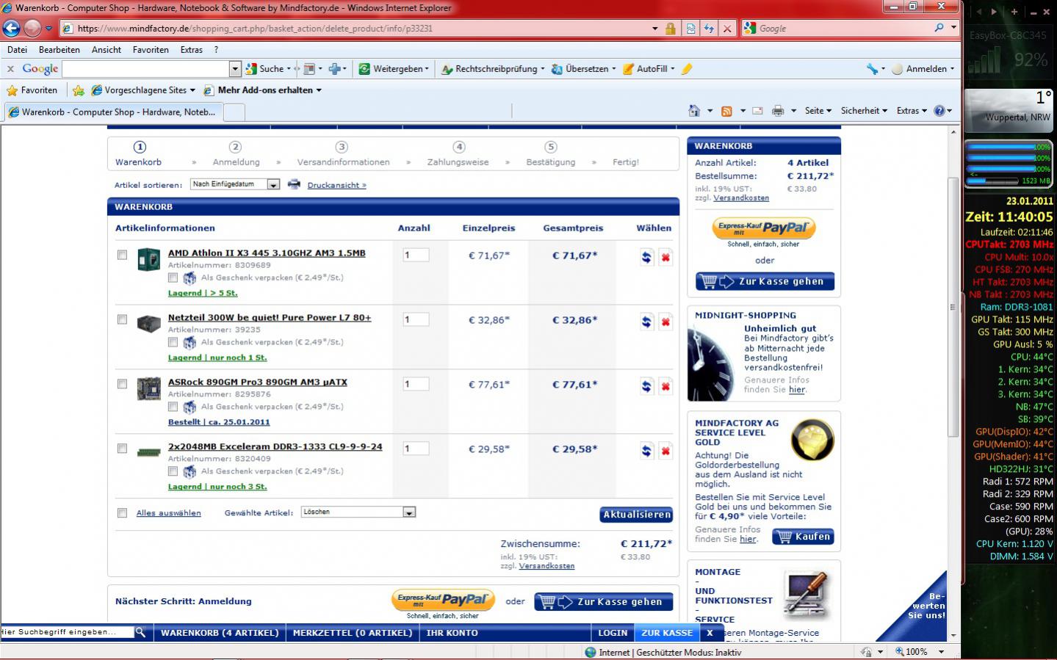Click the IE Help question mark icon
The image size is (1057, 660).
pos(939,111)
